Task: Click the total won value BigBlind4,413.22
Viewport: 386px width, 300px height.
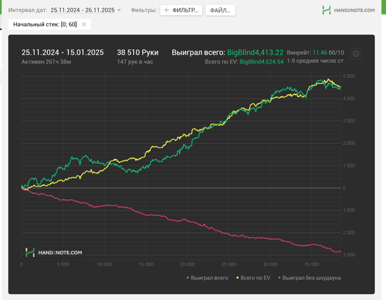Action: pyautogui.click(x=255, y=52)
